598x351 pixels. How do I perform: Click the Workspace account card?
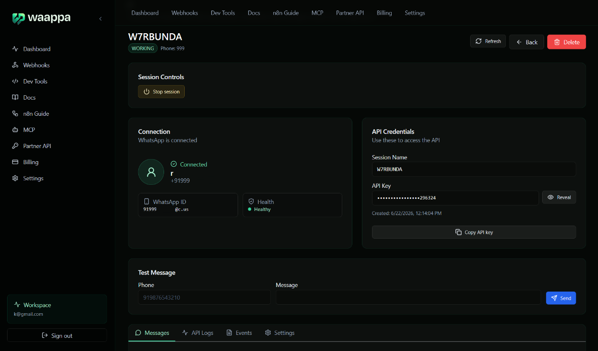coord(57,309)
